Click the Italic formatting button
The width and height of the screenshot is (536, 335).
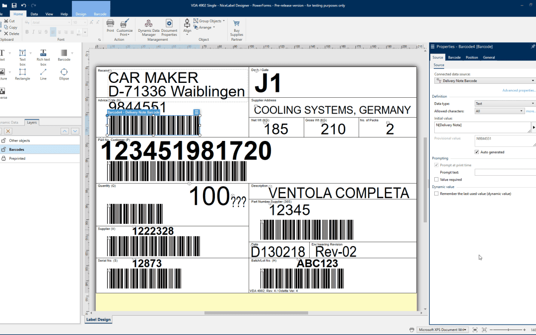[x=33, y=32]
